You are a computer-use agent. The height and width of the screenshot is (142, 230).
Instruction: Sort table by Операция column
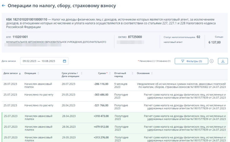click(38, 73)
